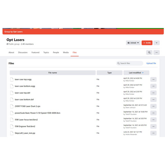Expand the Joined membership dropdown
The height and width of the screenshot is (165, 165).
click(x=133, y=43)
